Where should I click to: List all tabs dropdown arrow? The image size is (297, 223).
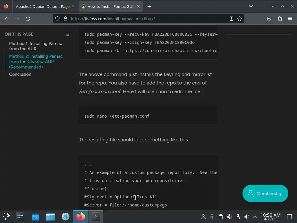[x=251, y=6]
